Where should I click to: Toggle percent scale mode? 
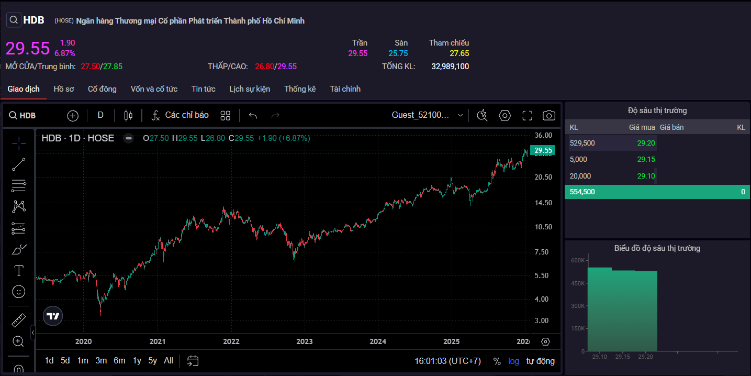[x=497, y=361]
